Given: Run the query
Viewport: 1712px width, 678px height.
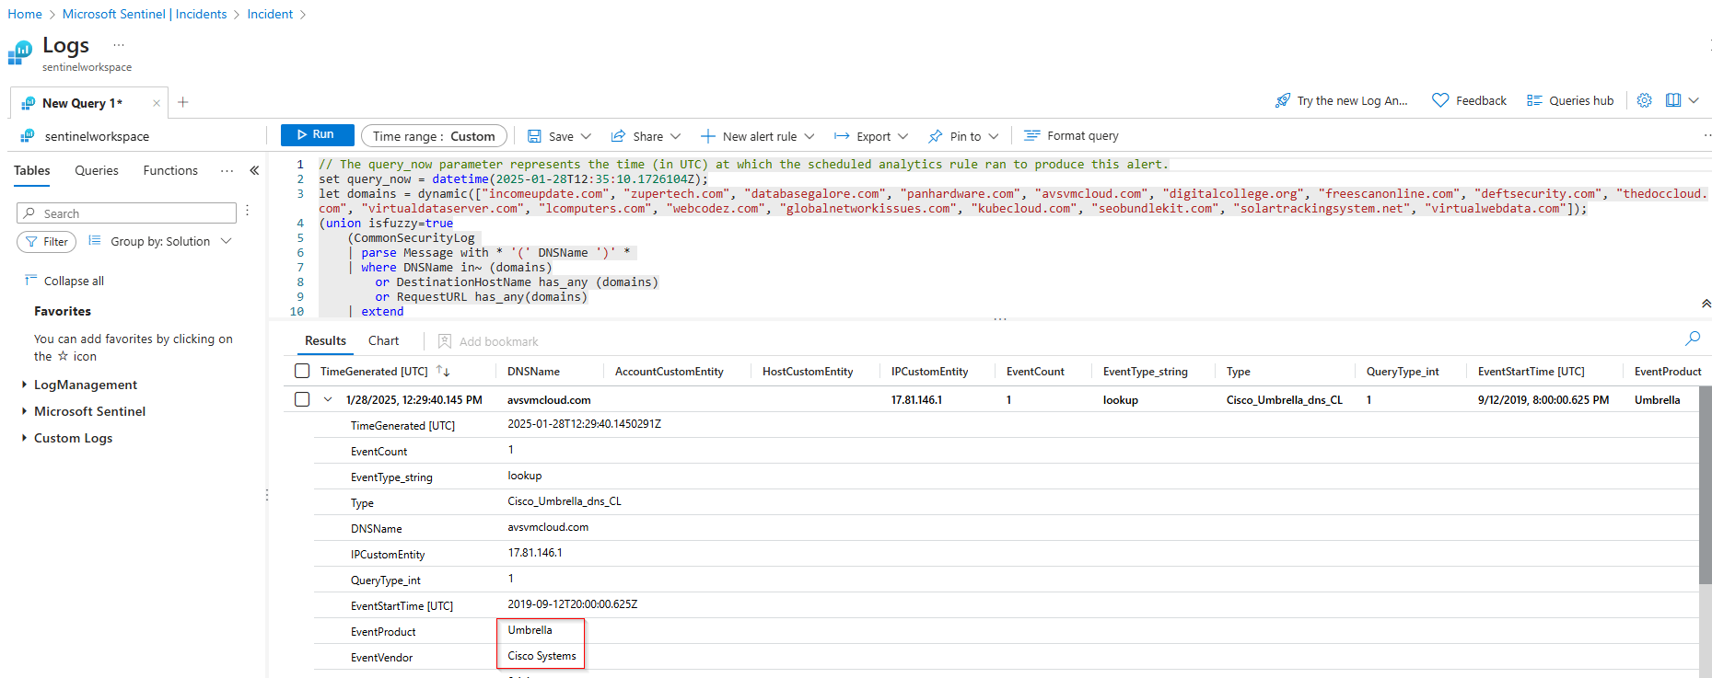Looking at the screenshot, I should click(x=317, y=134).
